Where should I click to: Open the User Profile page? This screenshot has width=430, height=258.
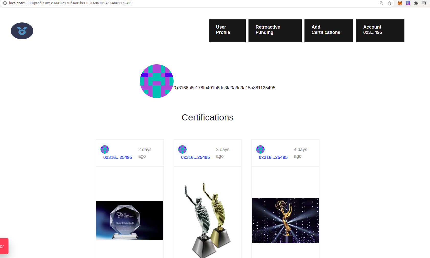[227, 31]
